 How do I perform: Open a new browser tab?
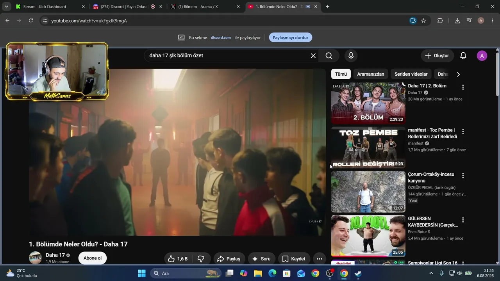327,7
